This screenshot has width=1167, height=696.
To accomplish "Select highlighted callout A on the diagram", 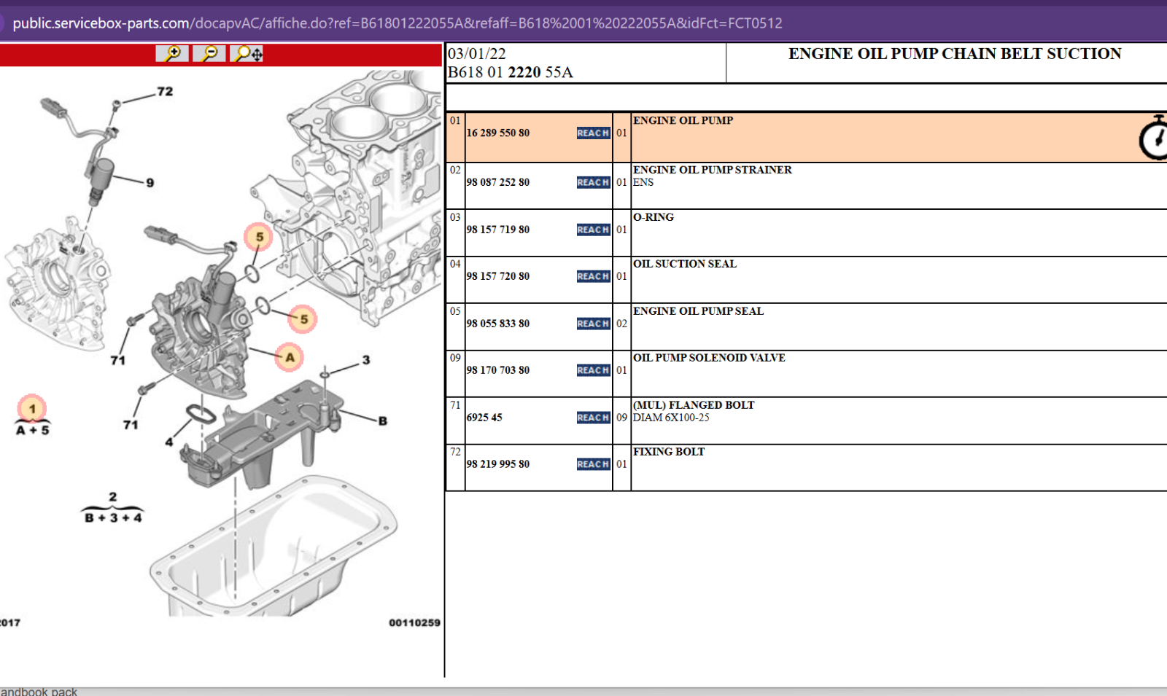I will point(290,357).
